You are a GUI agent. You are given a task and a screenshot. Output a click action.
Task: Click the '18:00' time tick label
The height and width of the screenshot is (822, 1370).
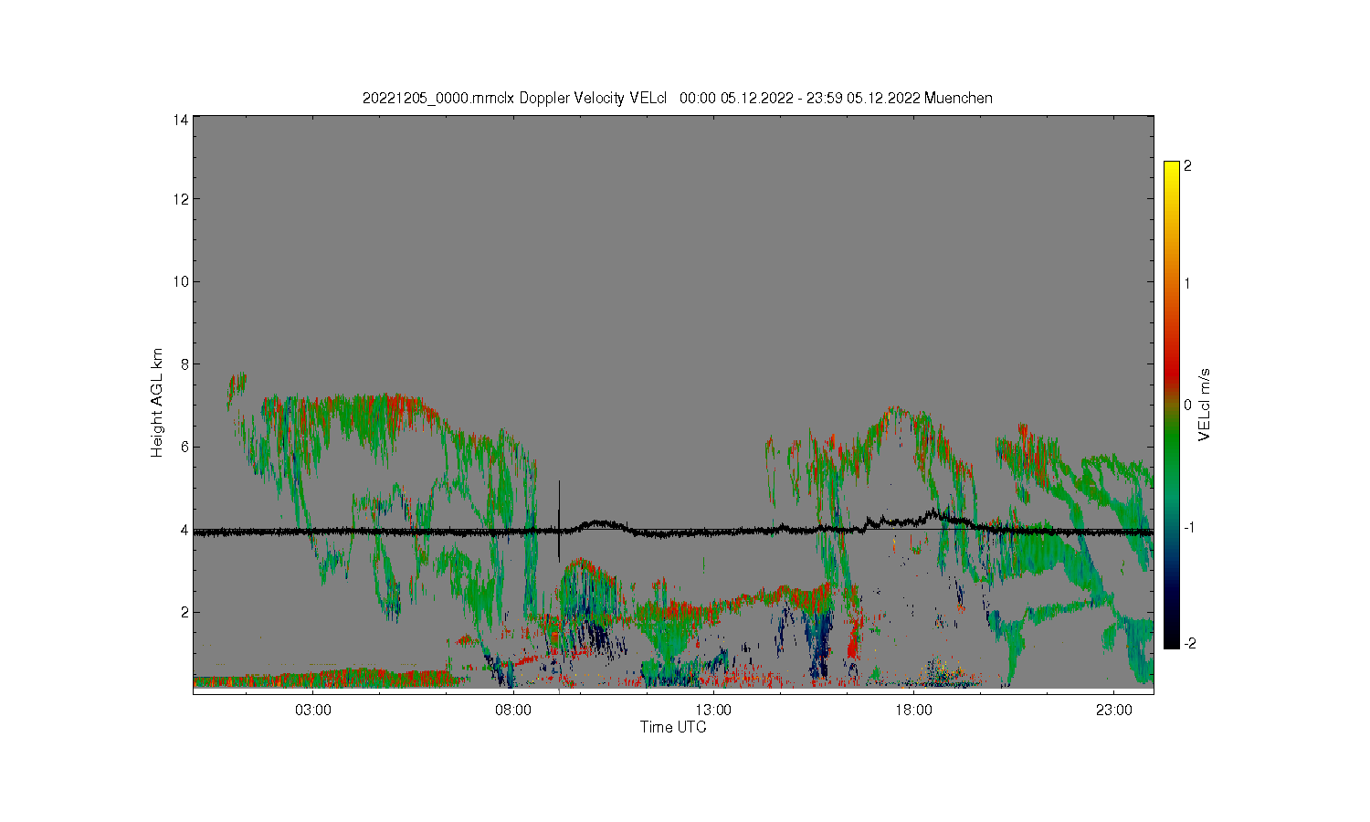(x=913, y=710)
